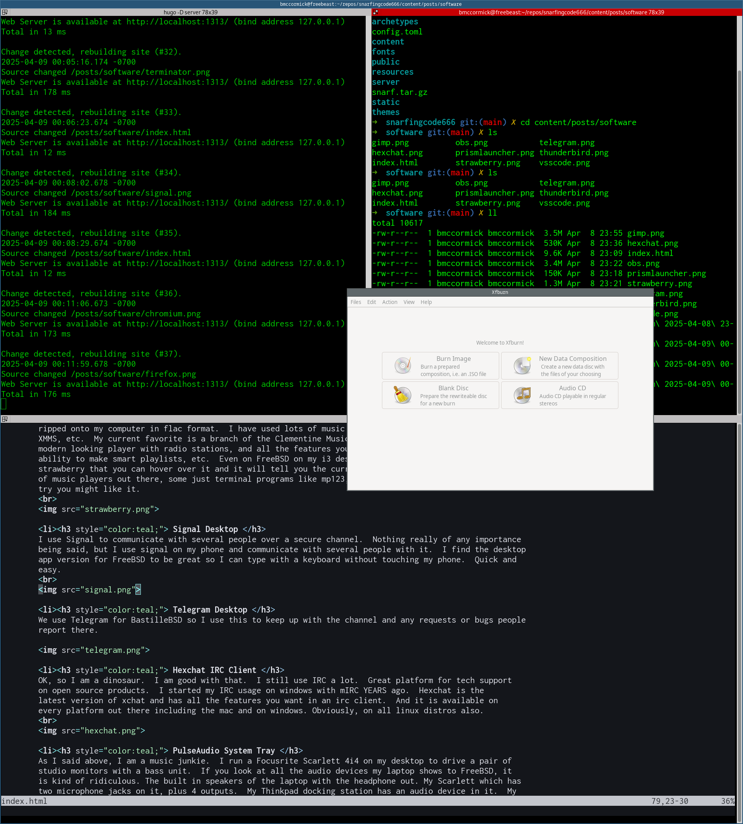Click the 'strawberry.png' row in the ll listing

coord(532,283)
